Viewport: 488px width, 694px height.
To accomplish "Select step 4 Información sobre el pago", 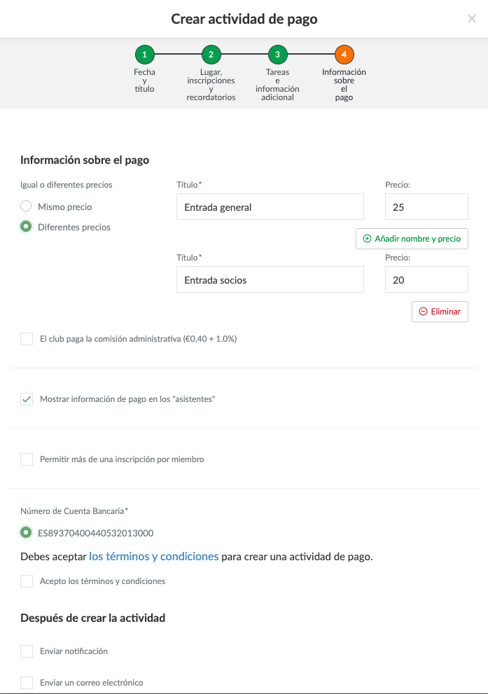I will coord(344,54).
